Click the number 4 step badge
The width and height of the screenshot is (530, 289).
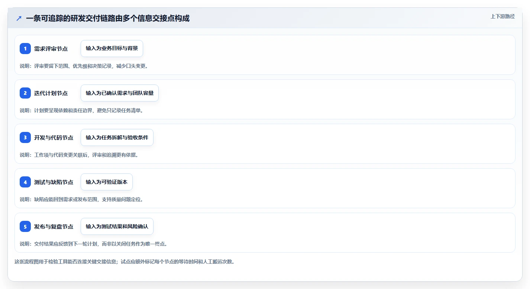25,182
